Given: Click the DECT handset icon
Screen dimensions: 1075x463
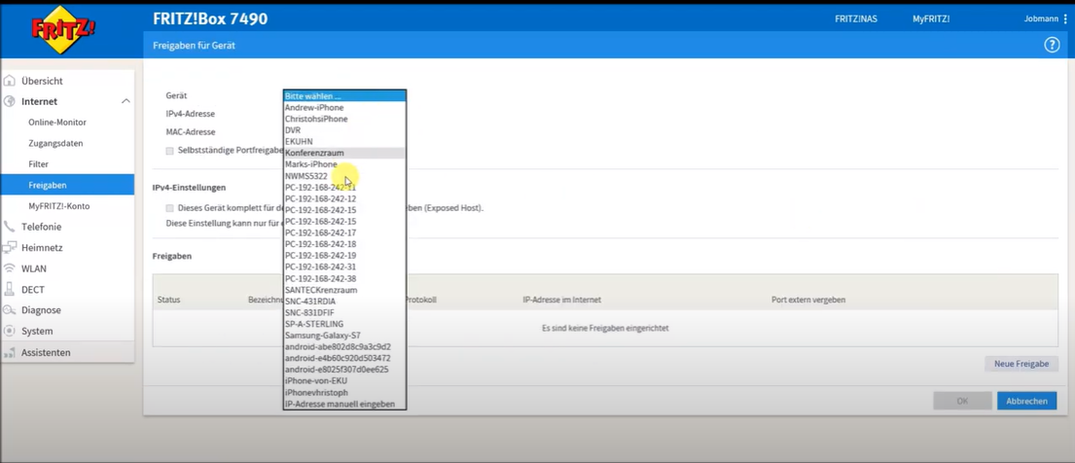Looking at the screenshot, I should 10,290.
